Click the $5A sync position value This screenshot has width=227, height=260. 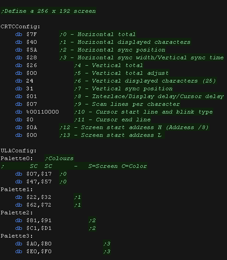click(x=32, y=50)
